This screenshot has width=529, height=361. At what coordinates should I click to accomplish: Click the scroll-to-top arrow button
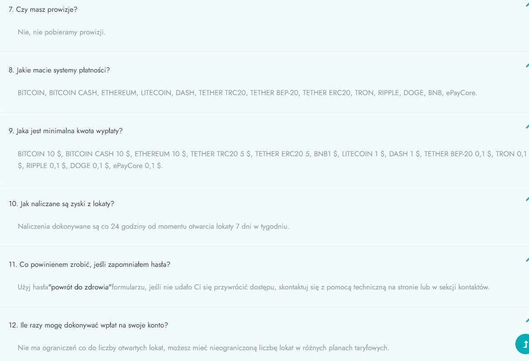click(523, 344)
